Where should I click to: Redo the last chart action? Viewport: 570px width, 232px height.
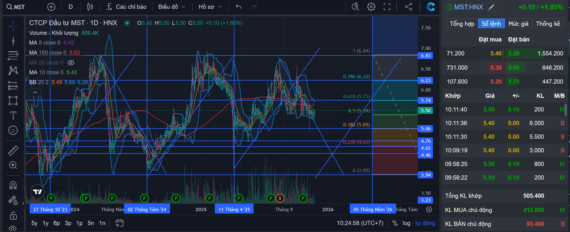[x=254, y=7]
